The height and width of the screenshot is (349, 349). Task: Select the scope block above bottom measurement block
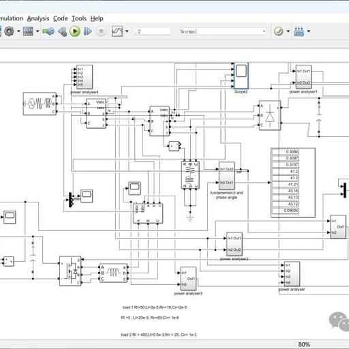point(134,188)
